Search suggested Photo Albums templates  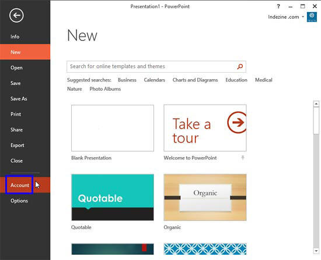tap(105, 89)
